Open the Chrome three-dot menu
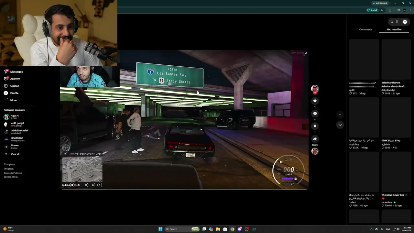 410,10
